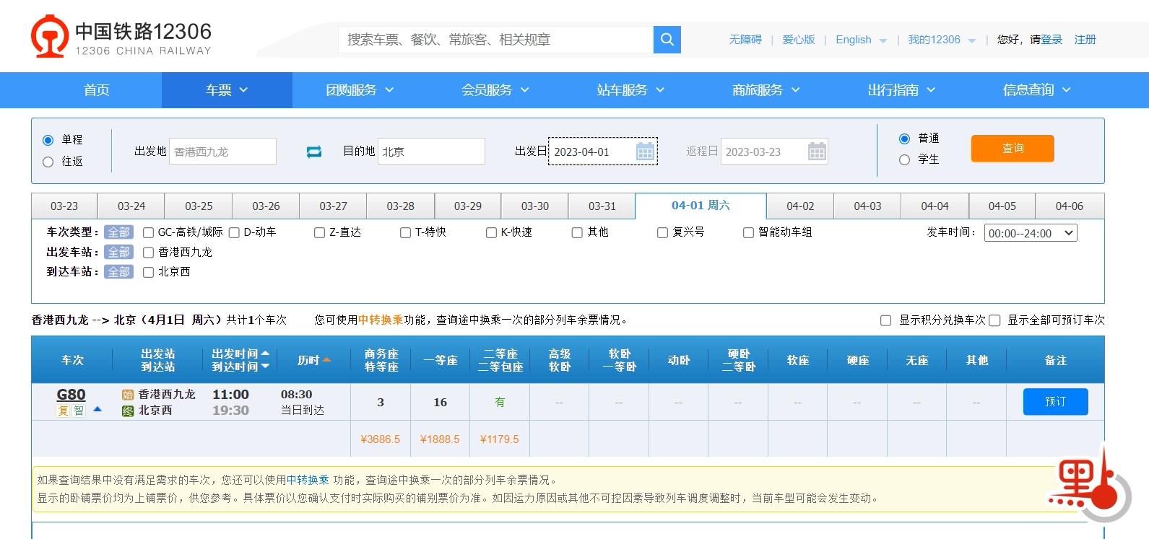Screen dimensions: 1149x539
Task: Select 普通 passenger type radio
Action: pos(904,139)
